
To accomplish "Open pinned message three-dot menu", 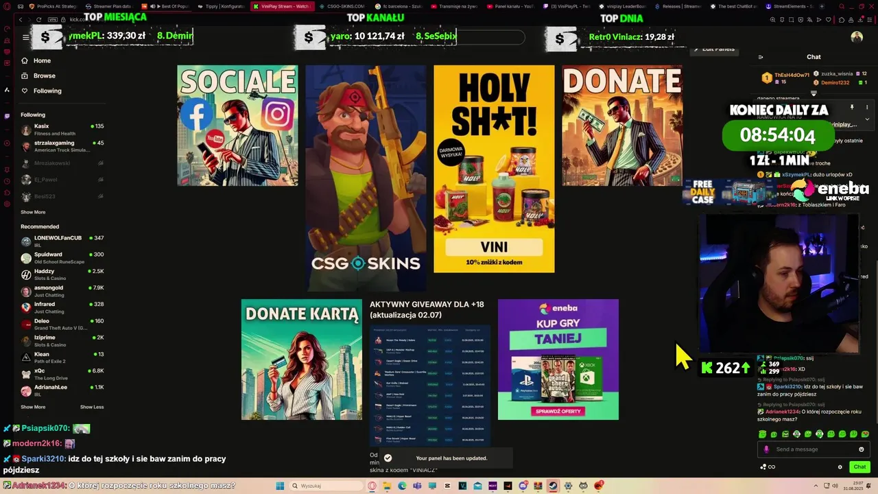I will click(x=867, y=107).
